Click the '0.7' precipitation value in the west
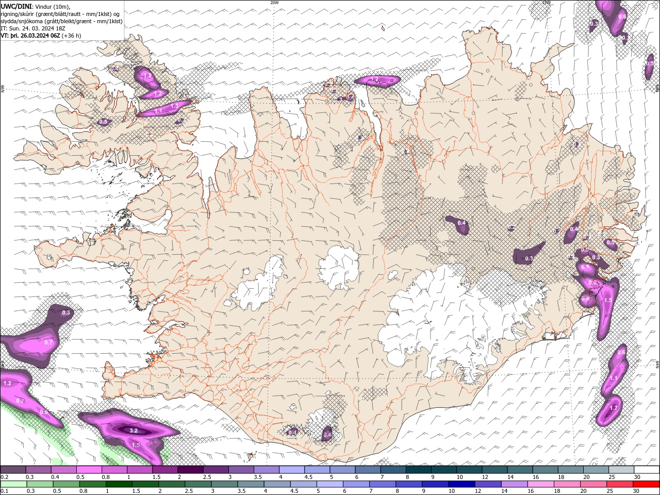The height and width of the screenshot is (495, 660). point(48,342)
